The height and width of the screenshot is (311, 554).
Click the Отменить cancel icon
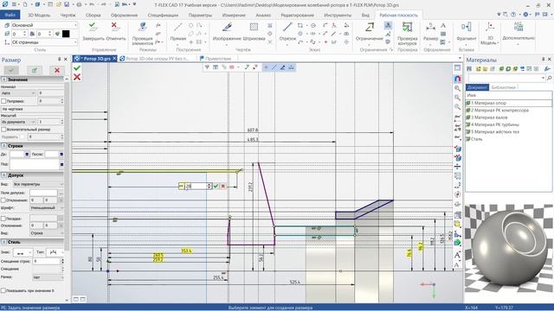(x=114, y=26)
